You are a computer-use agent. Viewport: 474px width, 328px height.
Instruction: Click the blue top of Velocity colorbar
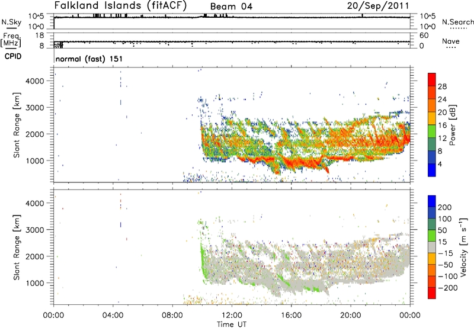click(432, 201)
